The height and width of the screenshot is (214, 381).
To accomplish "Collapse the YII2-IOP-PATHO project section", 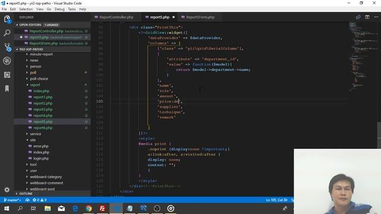I will coord(31,49).
